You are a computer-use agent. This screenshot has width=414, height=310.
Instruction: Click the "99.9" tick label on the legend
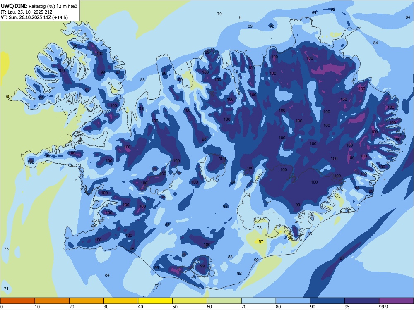[383, 307]
